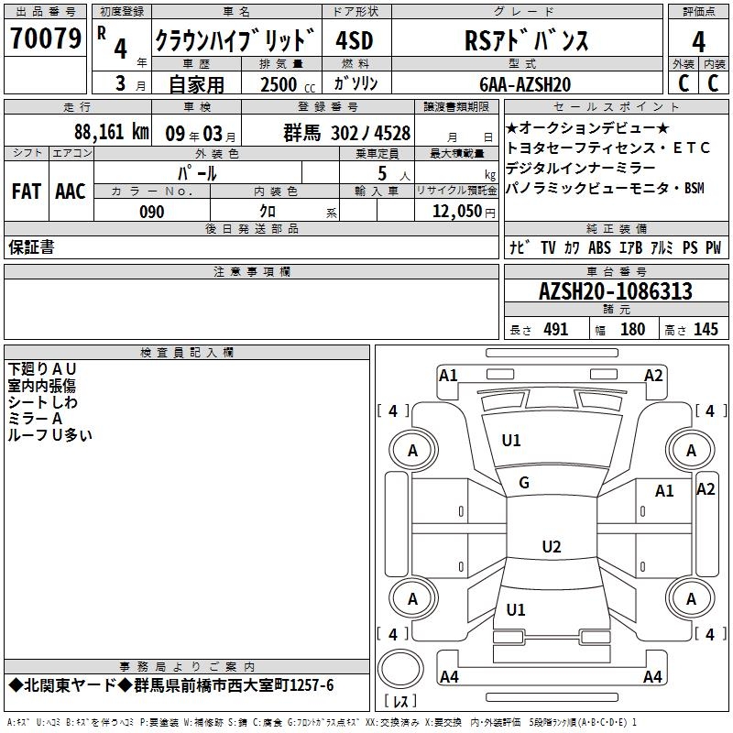Viewport: 733px width, 733px height.
Task: Click the registration number 群馬 302ノ4528
Action: [x=346, y=133]
